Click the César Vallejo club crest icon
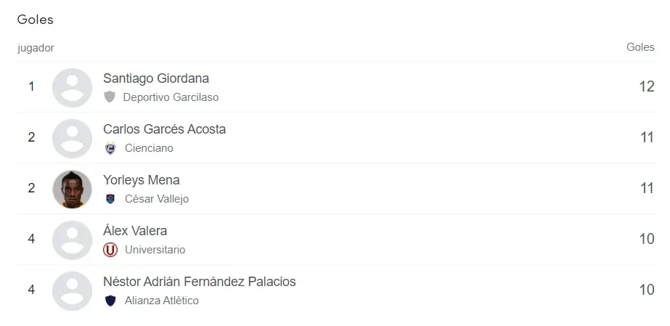670x326 pixels. click(110, 199)
